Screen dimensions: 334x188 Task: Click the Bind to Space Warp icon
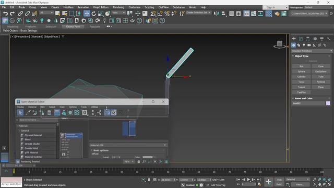click(x=34, y=14)
